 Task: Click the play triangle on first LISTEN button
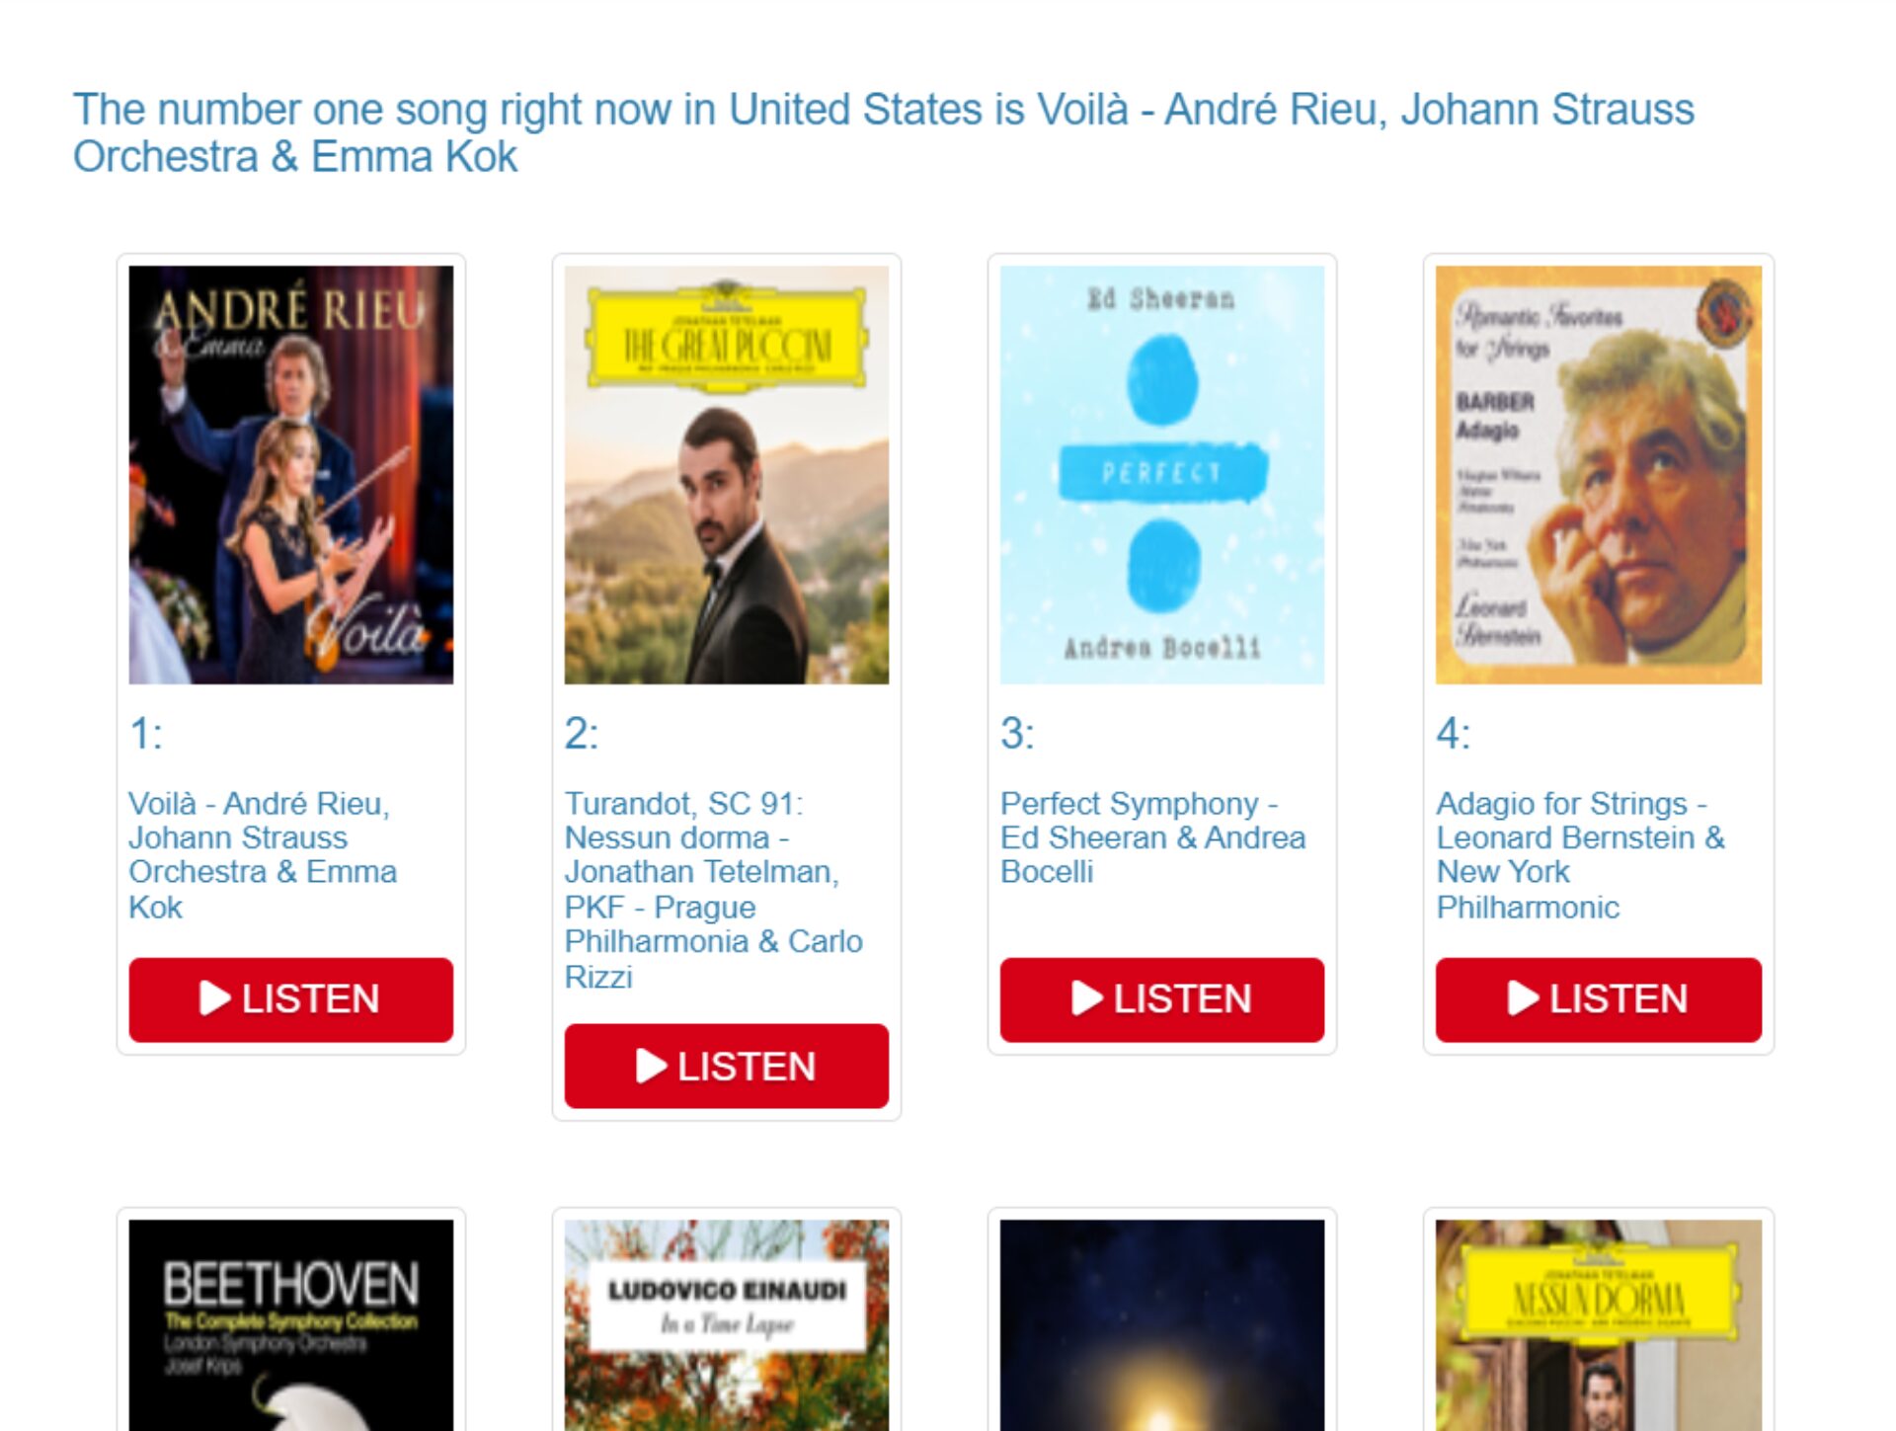pos(214,998)
